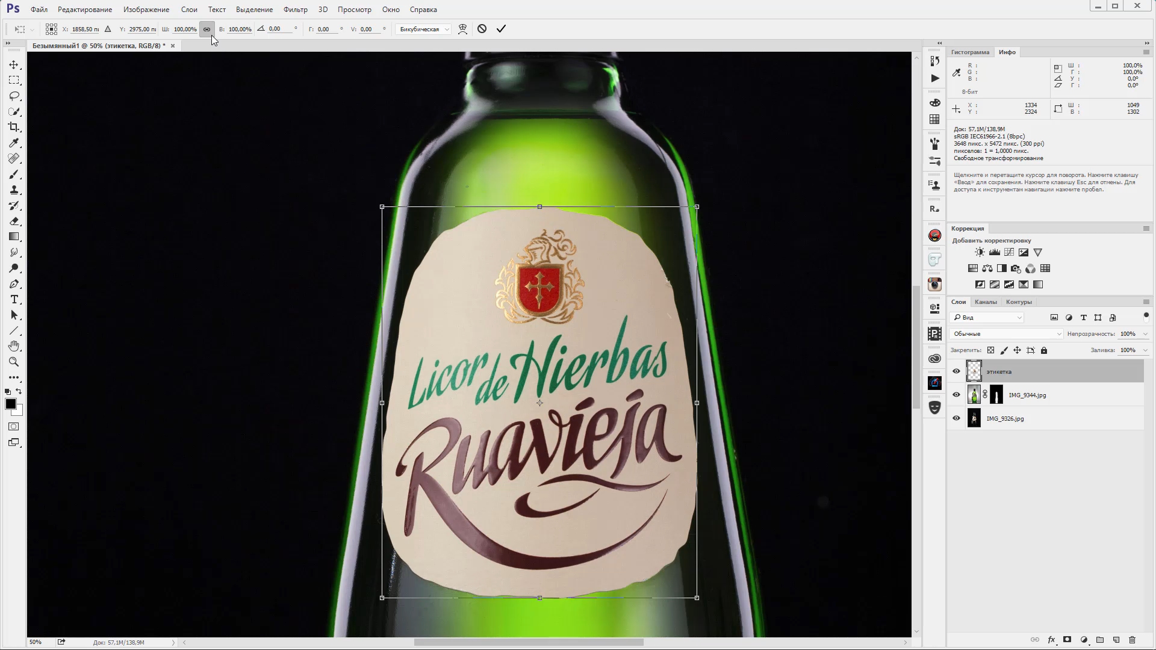Select the Healing Brush tool
This screenshot has width=1156, height=650.
[x=14, y=158]
